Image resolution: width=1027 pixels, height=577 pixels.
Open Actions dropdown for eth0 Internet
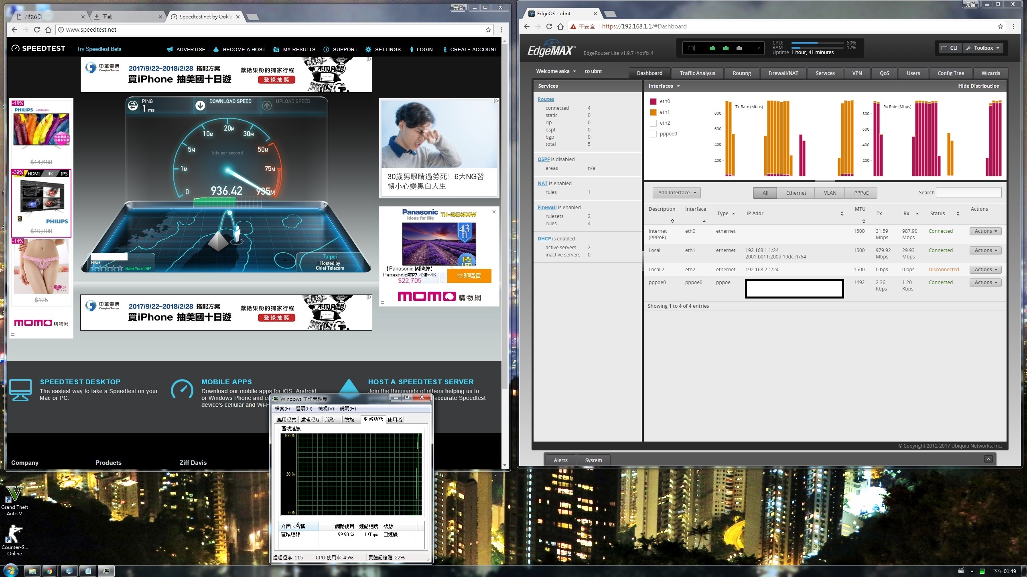click(985, 231)
